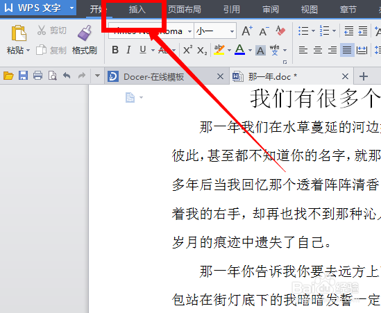Open highlight color dropdown arrow
This screenshot has width=381, height=313.
tap(229, 50)
